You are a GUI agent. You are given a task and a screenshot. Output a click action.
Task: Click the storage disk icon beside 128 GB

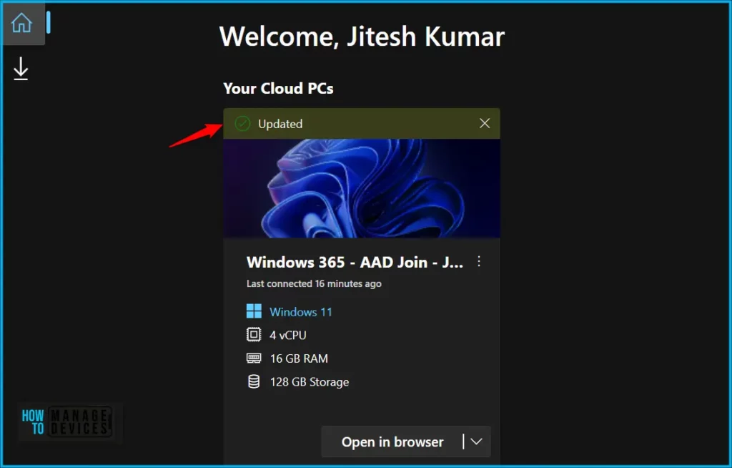pos(254,381)
